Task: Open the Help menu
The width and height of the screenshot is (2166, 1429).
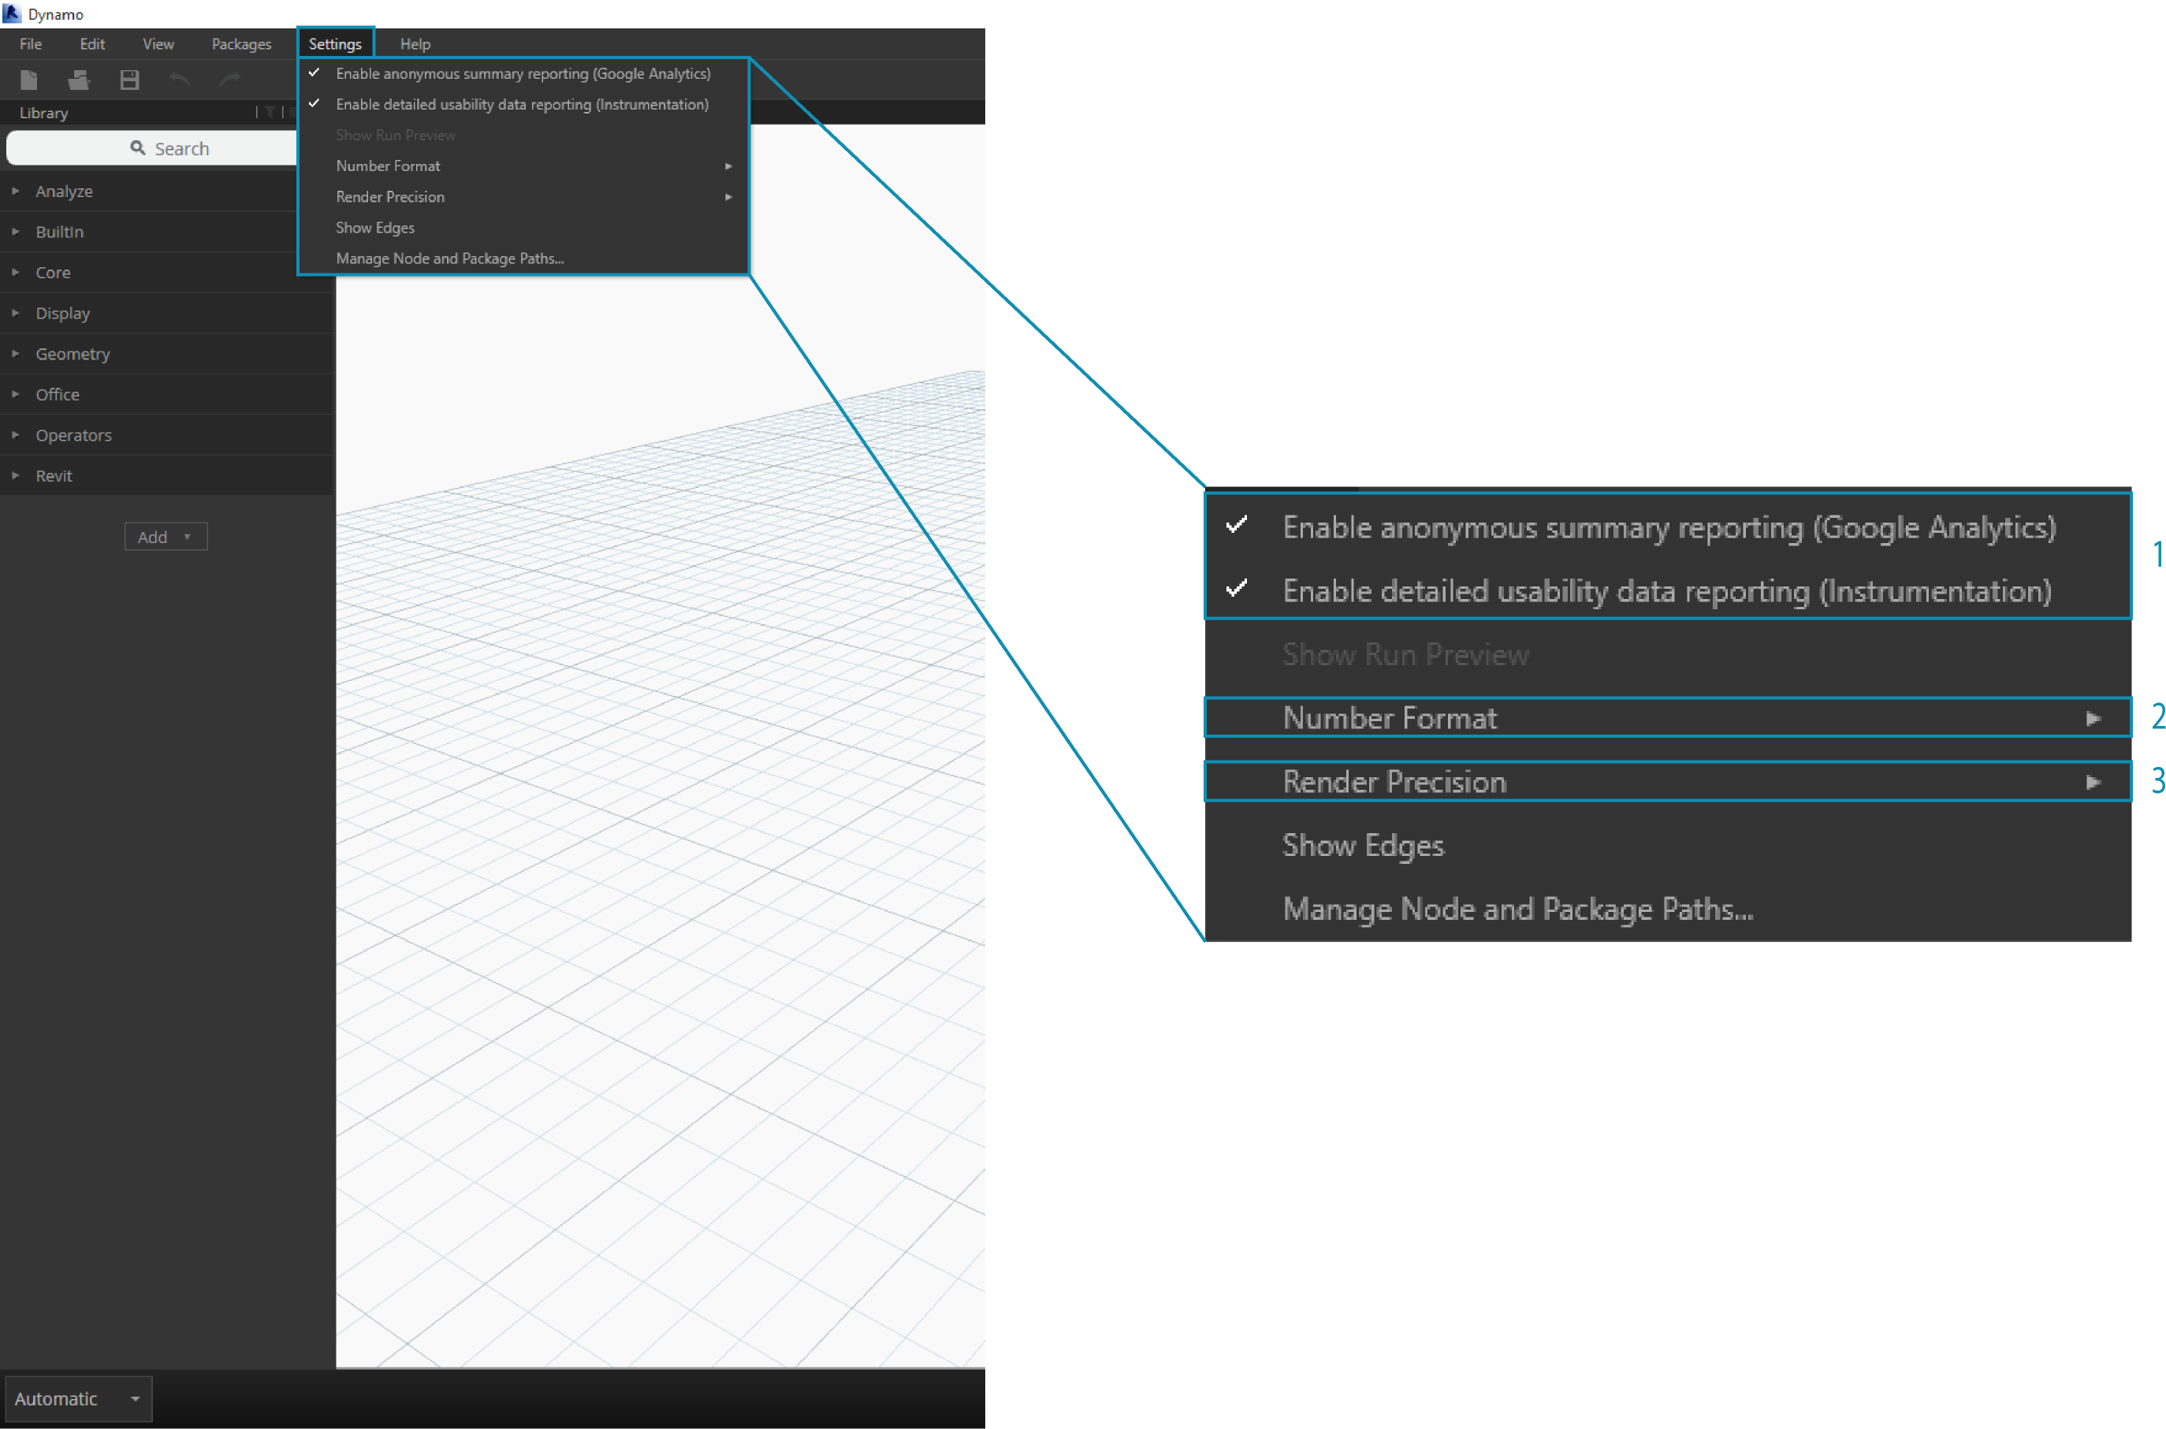Action: (x=415, y=44)
